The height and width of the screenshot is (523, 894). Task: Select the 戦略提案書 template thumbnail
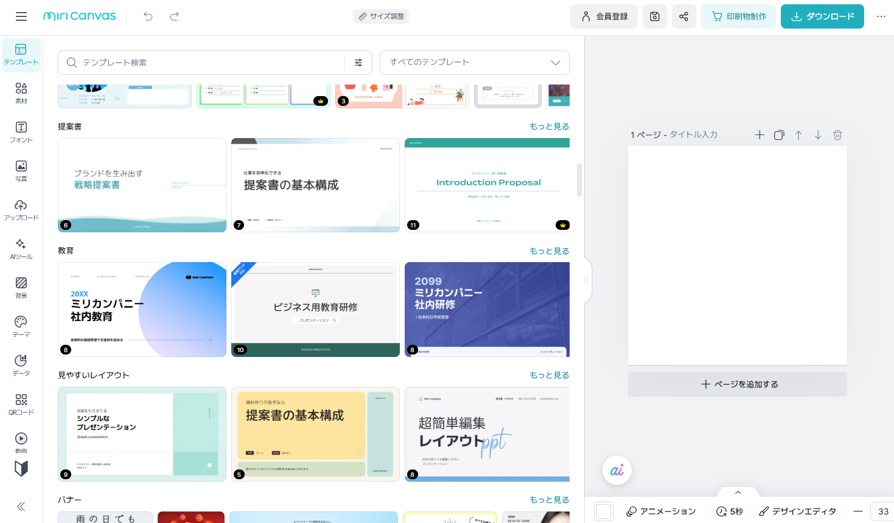coord(142,185)
